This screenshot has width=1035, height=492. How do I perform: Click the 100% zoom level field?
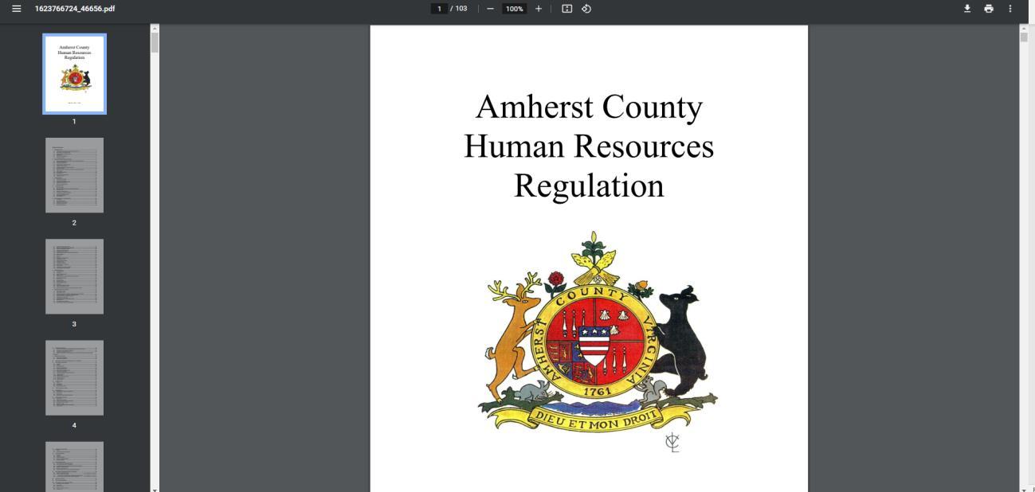coord(515,9)
